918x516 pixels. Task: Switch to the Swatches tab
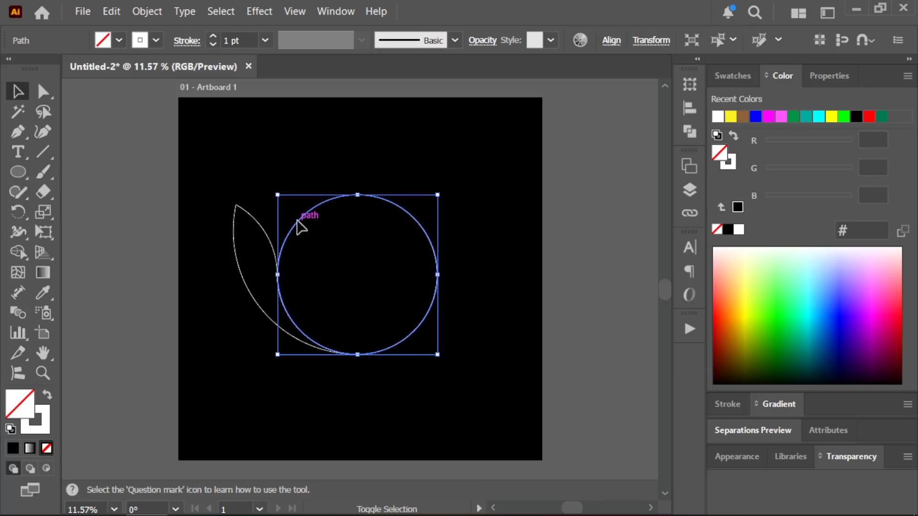click(732, 75)
